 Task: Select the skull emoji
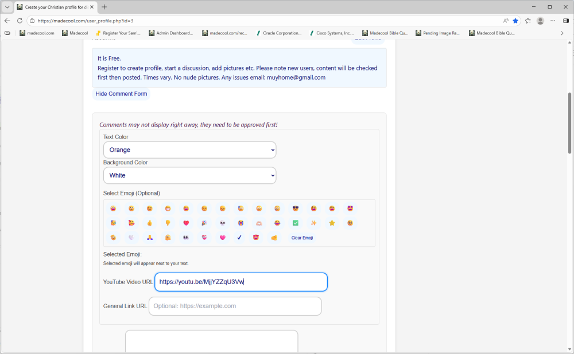(x=222, y=223)
